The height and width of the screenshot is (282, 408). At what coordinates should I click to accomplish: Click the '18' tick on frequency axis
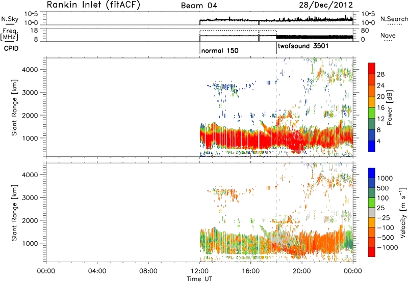[35, 31]
